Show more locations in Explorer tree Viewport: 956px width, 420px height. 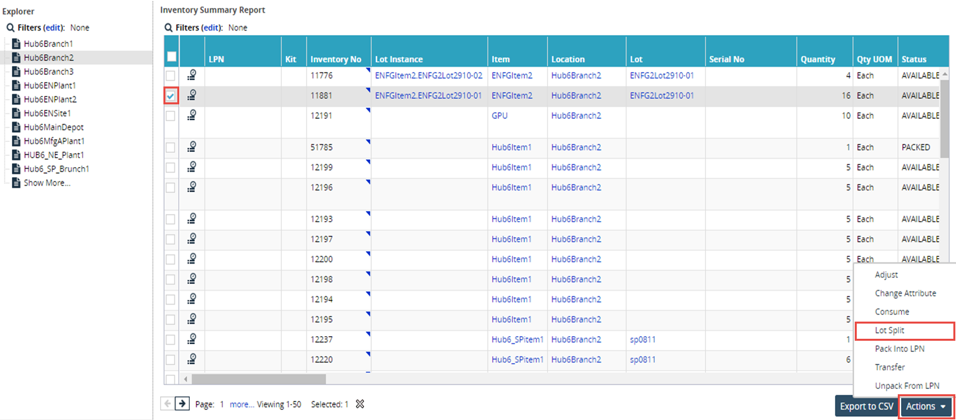tap(47, 183)
